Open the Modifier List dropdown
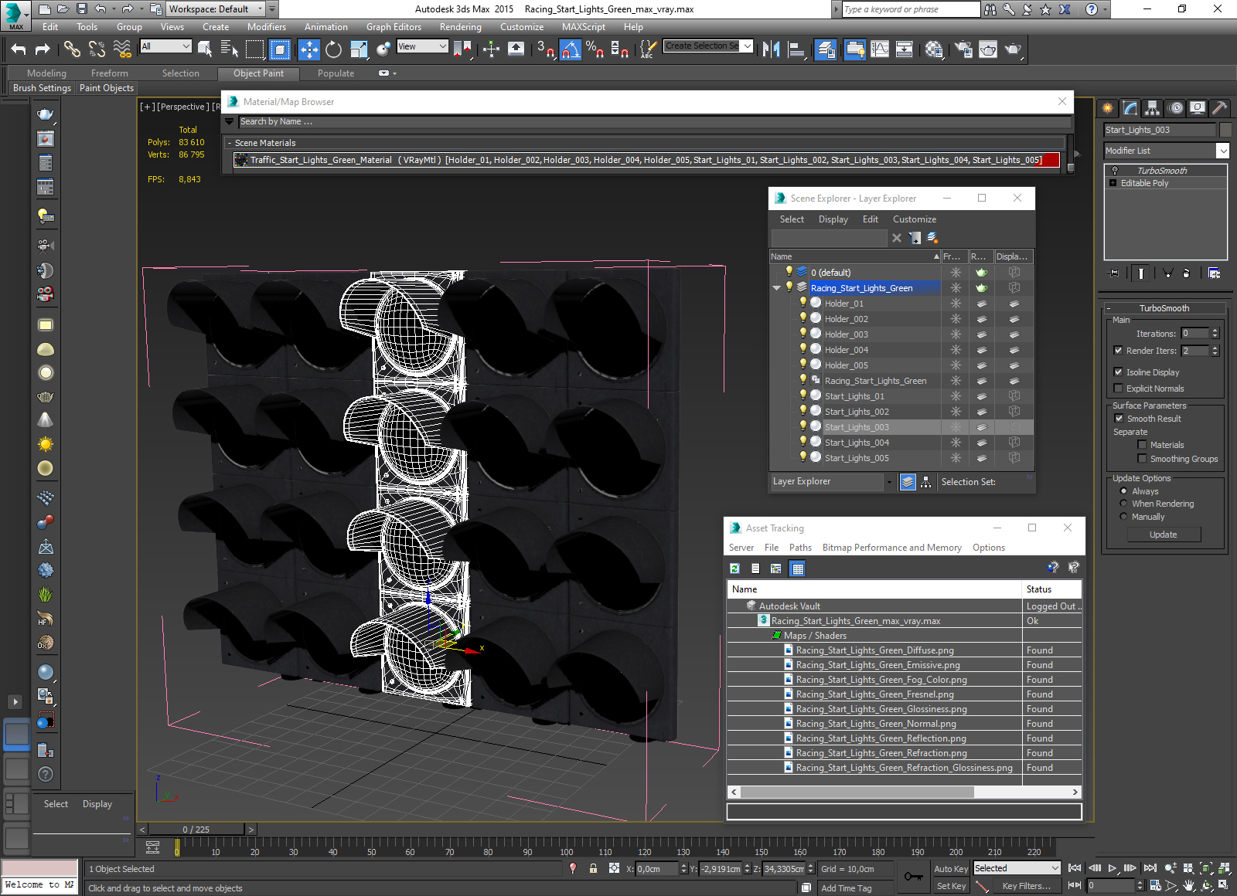This screenshot has height=896, width=1237. point(1222,151)
